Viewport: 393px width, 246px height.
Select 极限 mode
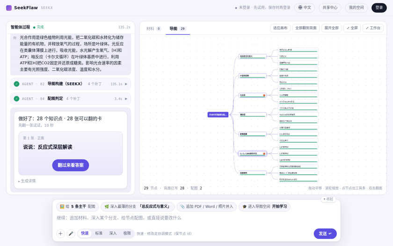point(127,233)
